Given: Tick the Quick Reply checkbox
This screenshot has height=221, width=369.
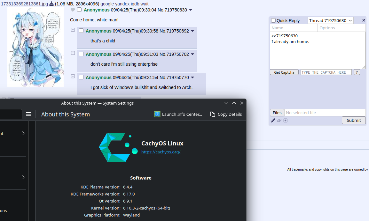Looking at the screenshot, I should tap(273, 20).
